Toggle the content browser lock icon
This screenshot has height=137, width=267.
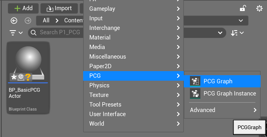(243, 8)
